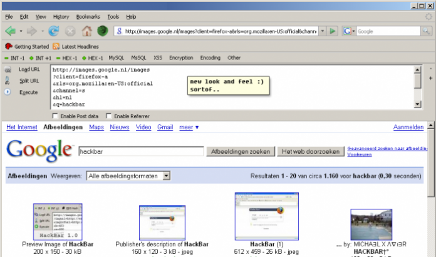Viewport: 436px width, 257px height.
Task: Open the MsSQL HackBar menu
Action: pyautogui.click(x=138, y=58)
